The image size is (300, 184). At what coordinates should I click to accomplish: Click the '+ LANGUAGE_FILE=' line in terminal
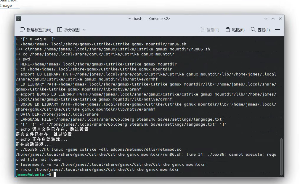pyautogui.click(x=120, y=119)
